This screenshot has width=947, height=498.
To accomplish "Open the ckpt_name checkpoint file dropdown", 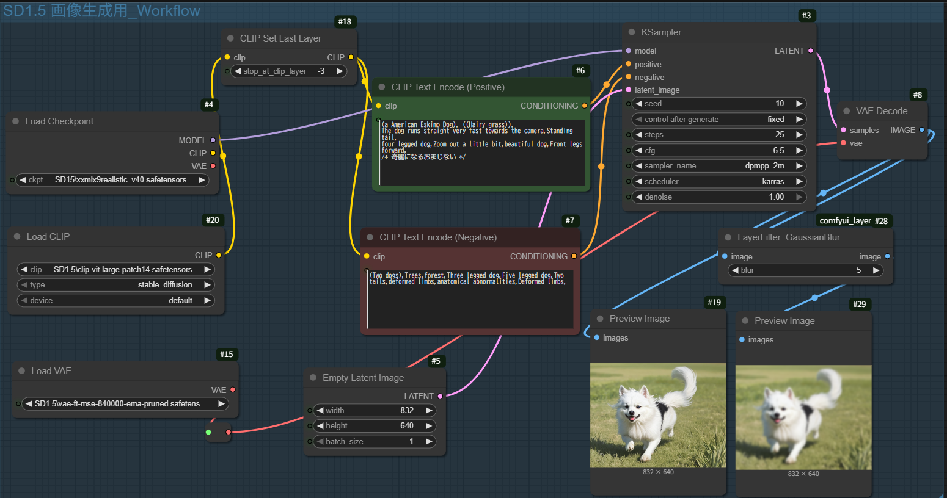I will pos(113,180).
